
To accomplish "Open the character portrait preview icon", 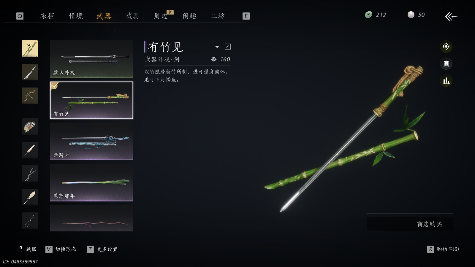I will point(446,63).
